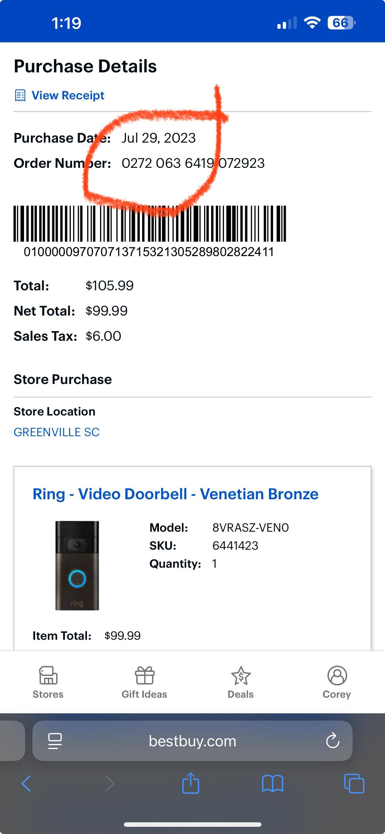Show all open Safari tabs
The height and width of the screenshot is (834, 385).
[354, 784]
